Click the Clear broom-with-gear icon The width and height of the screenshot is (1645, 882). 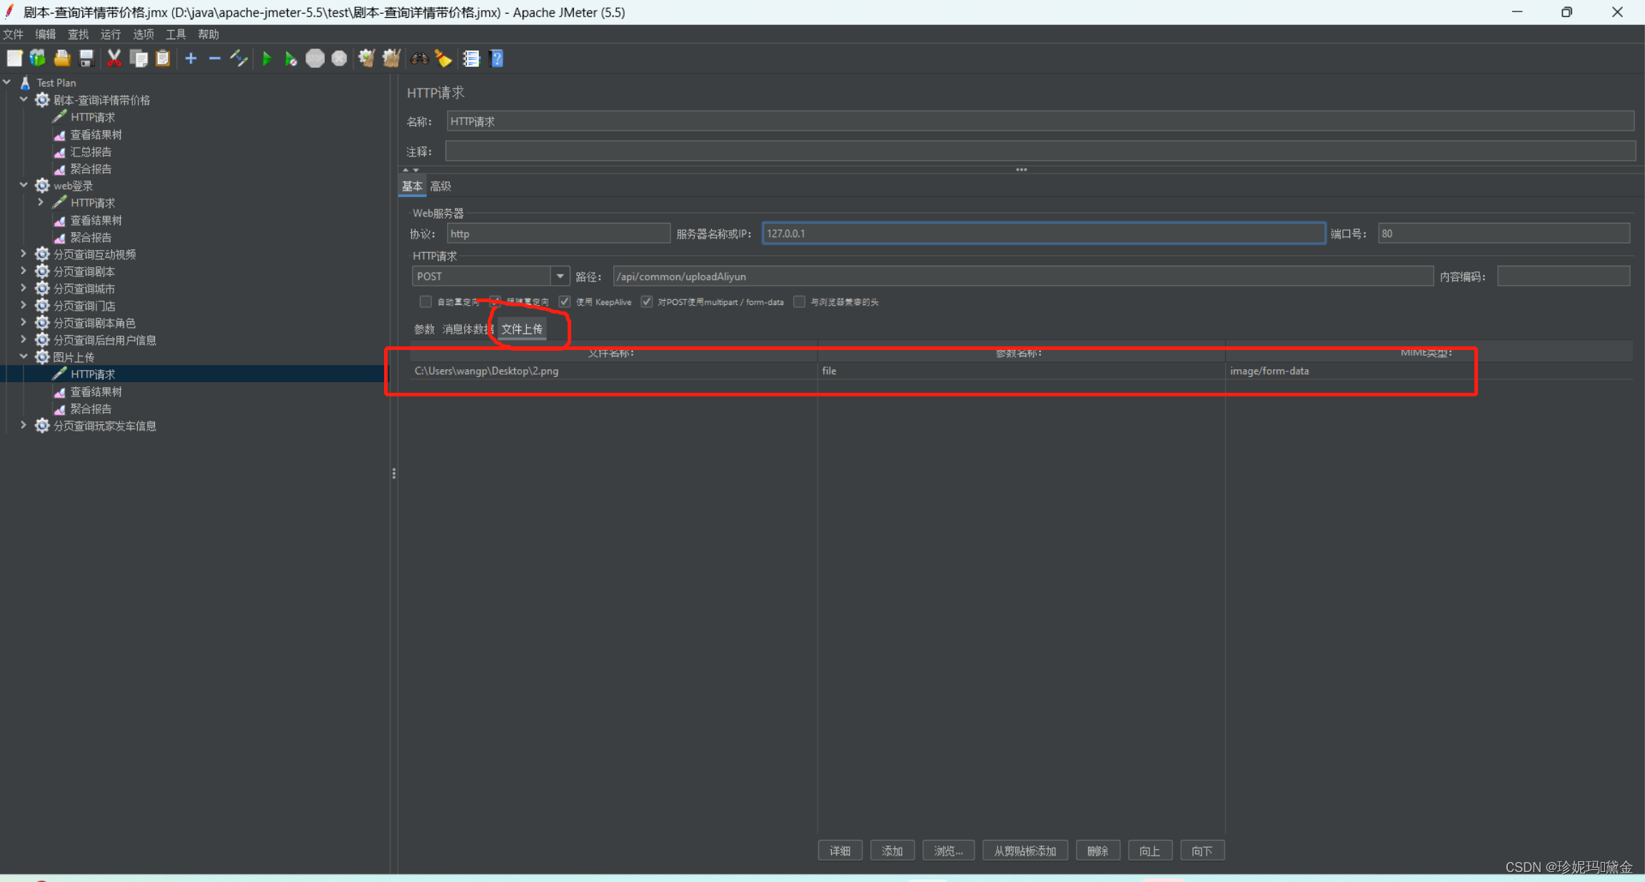click(x=366, y=59)
